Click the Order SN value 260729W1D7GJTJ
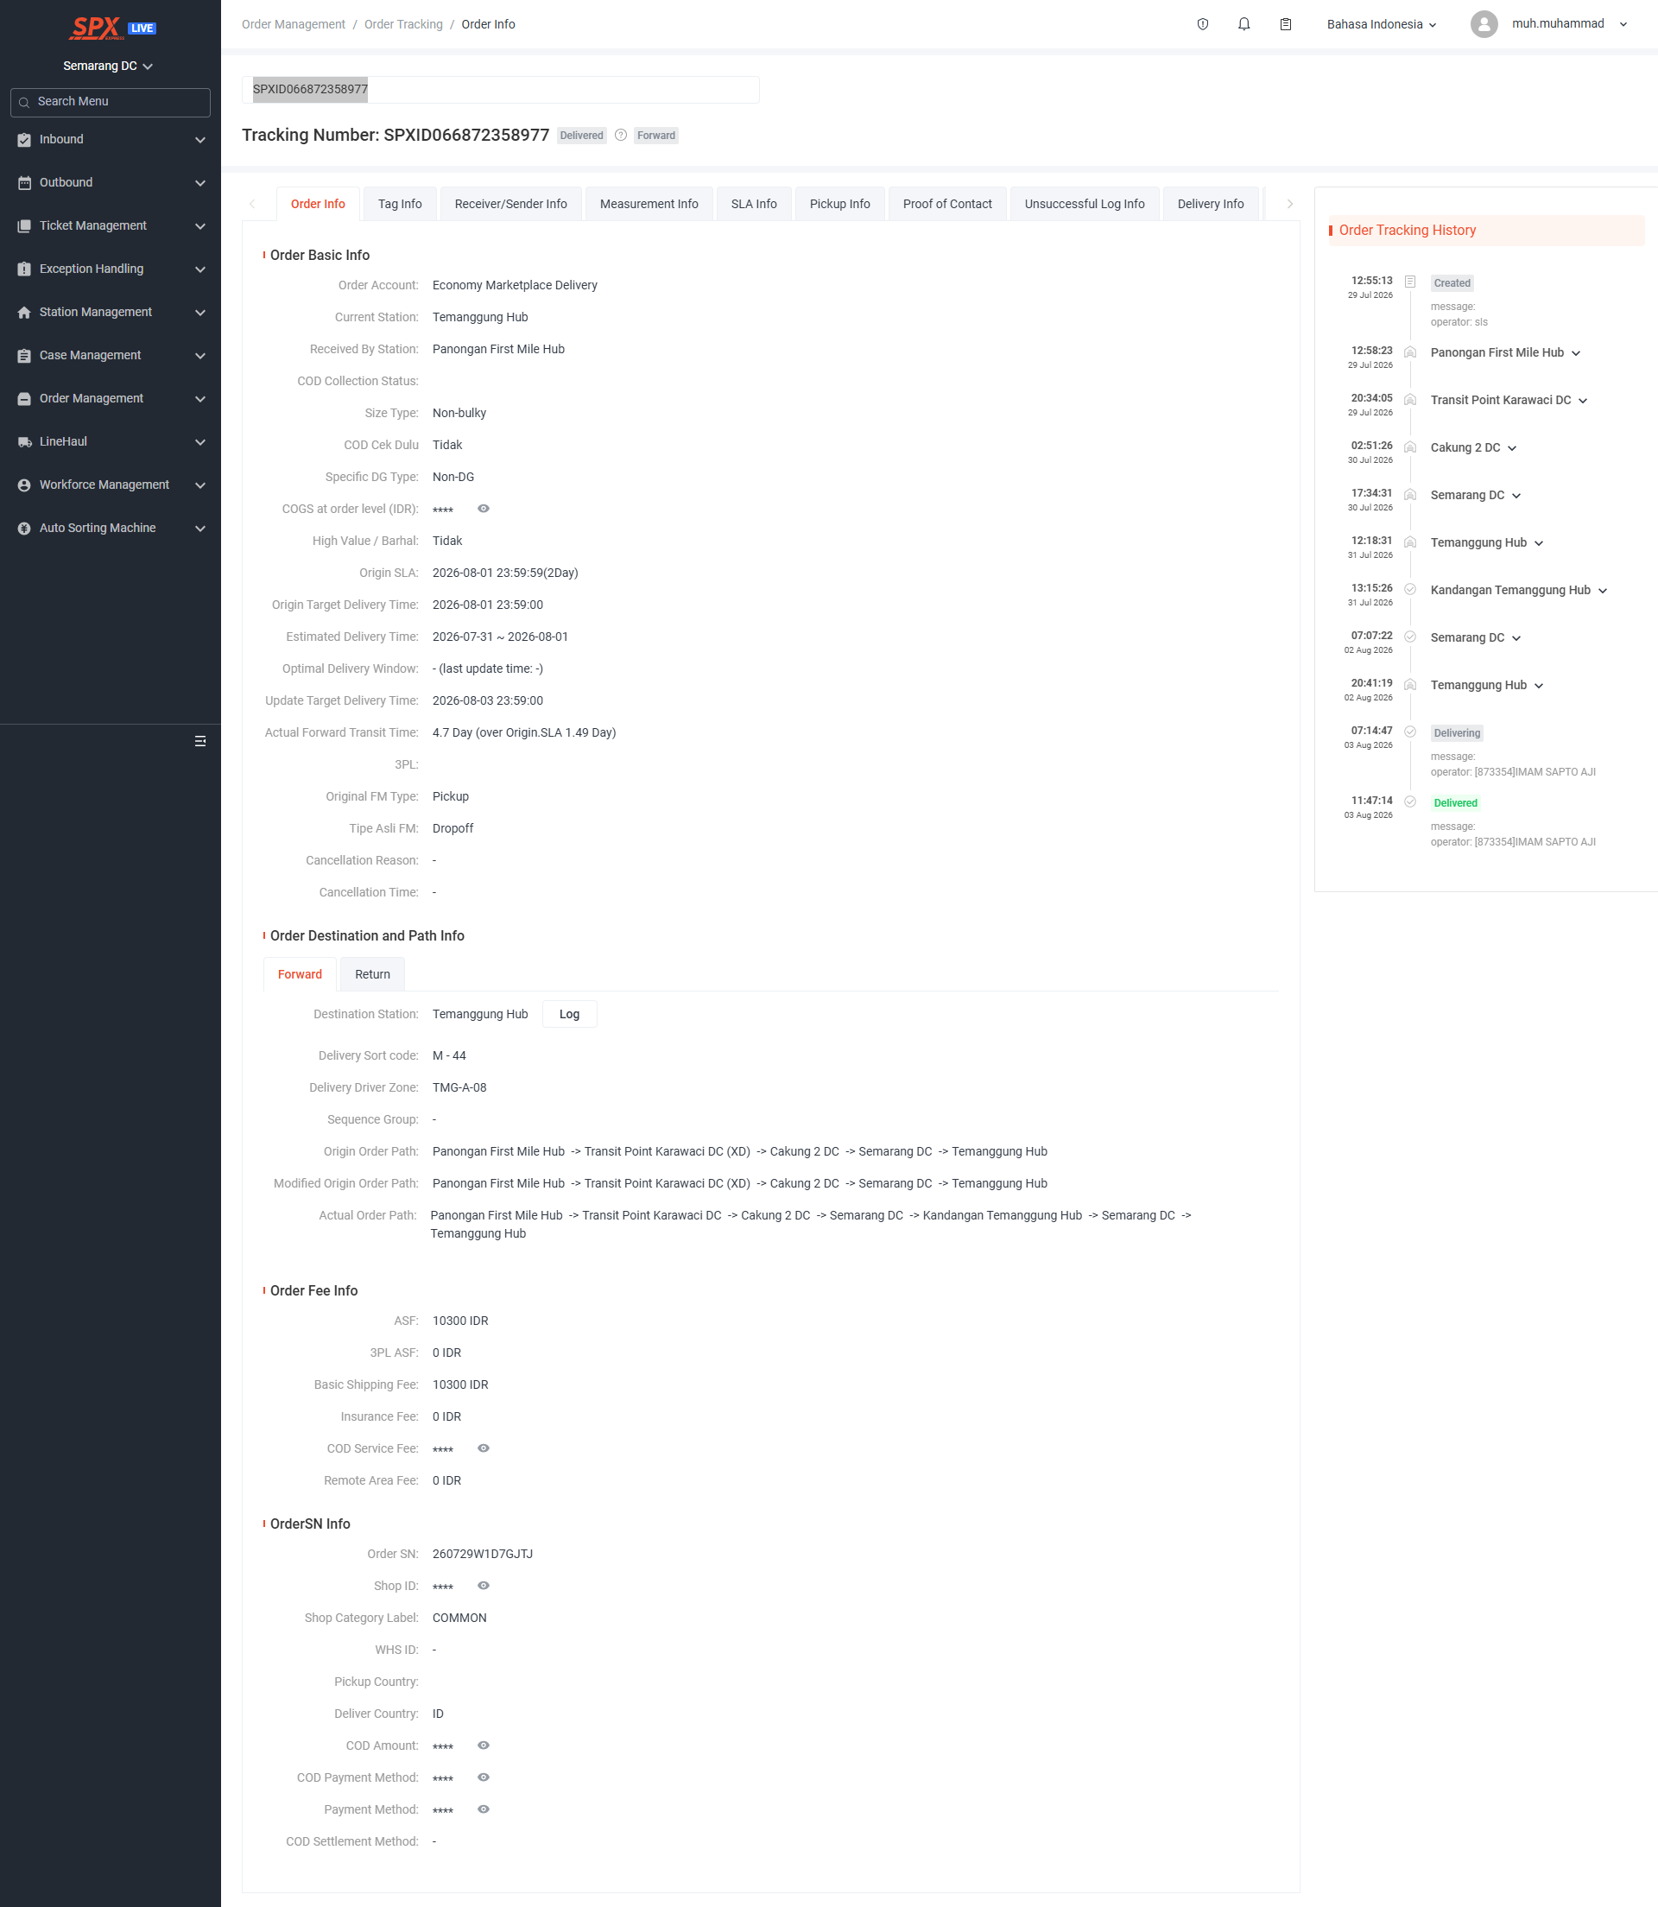1658x1907 pixels. 482,1554
